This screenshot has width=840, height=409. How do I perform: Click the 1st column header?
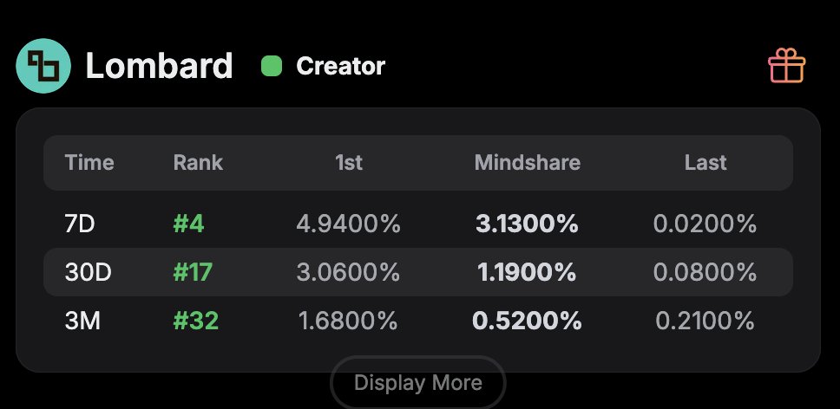pos(348,162)
